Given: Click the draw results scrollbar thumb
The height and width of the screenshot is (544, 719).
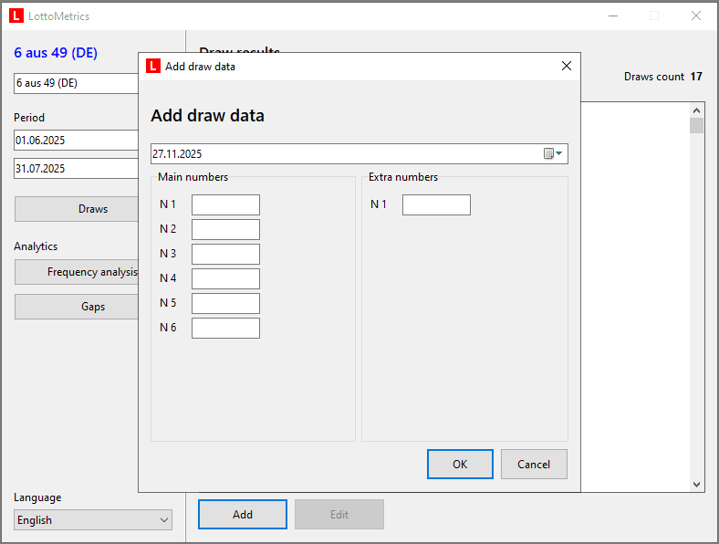Looking at the screenshot, I should coord(696,126).
